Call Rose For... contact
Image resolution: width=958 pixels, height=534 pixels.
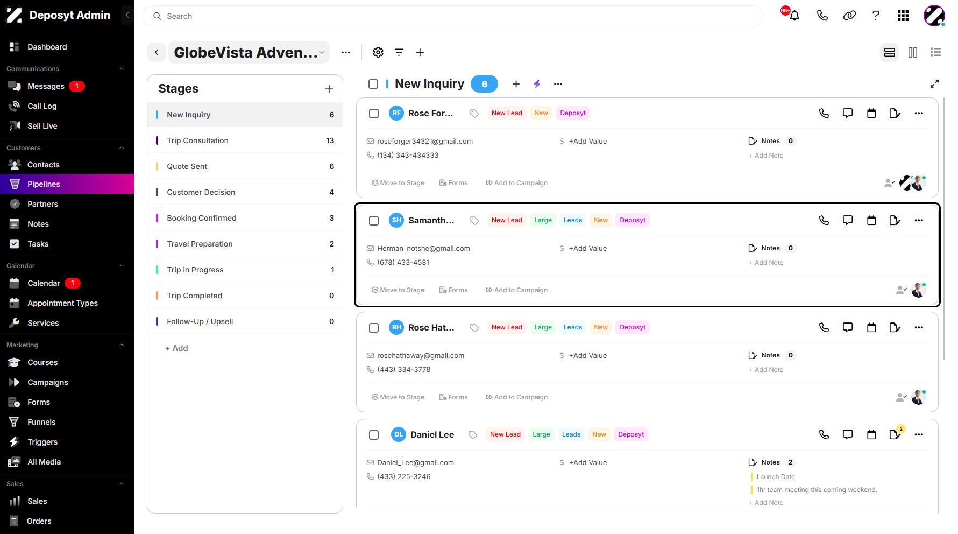pos(824,113)
